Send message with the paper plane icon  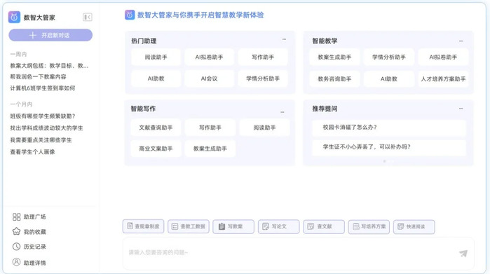click(463, 254)
